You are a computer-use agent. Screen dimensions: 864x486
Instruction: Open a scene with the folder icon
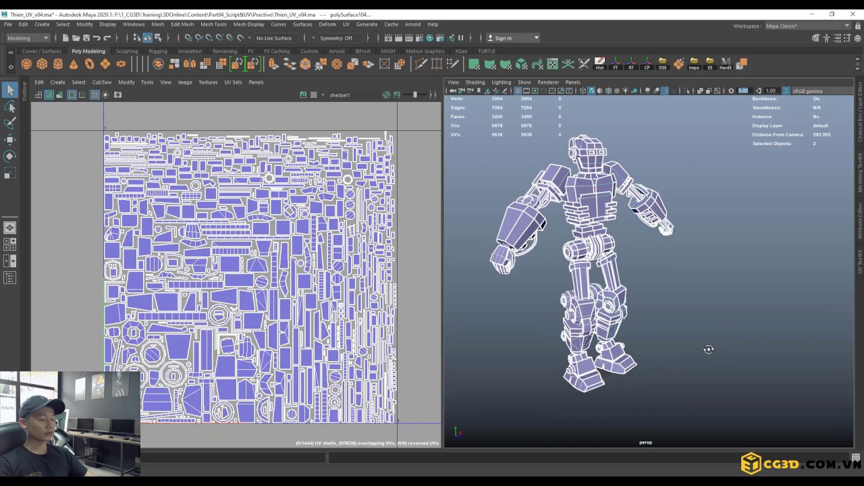click(76, 38)
